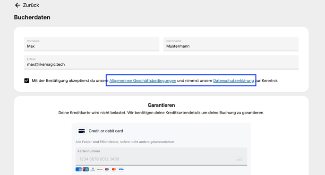Viewport: 325px width, 175px height.
Task: Click the Vorname field containing Max
Action: tap(92, 44)
